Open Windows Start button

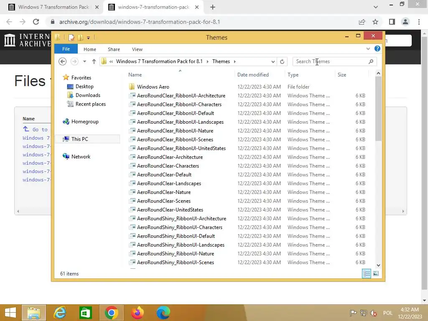click(x=10, y=313)
